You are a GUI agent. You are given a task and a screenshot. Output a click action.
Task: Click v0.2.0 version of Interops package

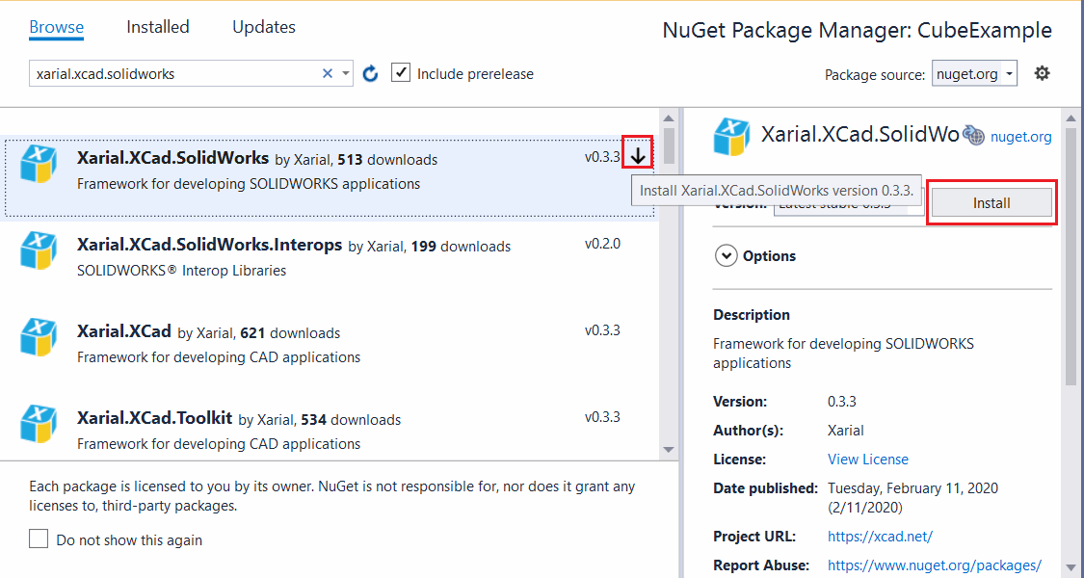[x=603, y=244]
